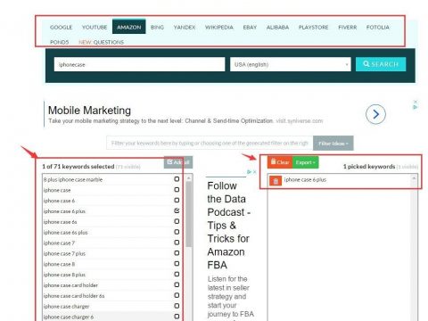
Task: Click the Mobile Marketing ad headline
Action: 89,111
